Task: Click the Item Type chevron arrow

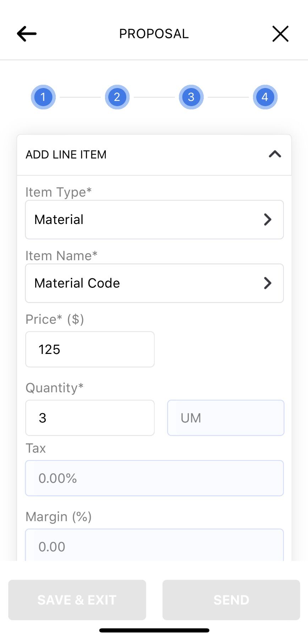Action: (268, 219)
